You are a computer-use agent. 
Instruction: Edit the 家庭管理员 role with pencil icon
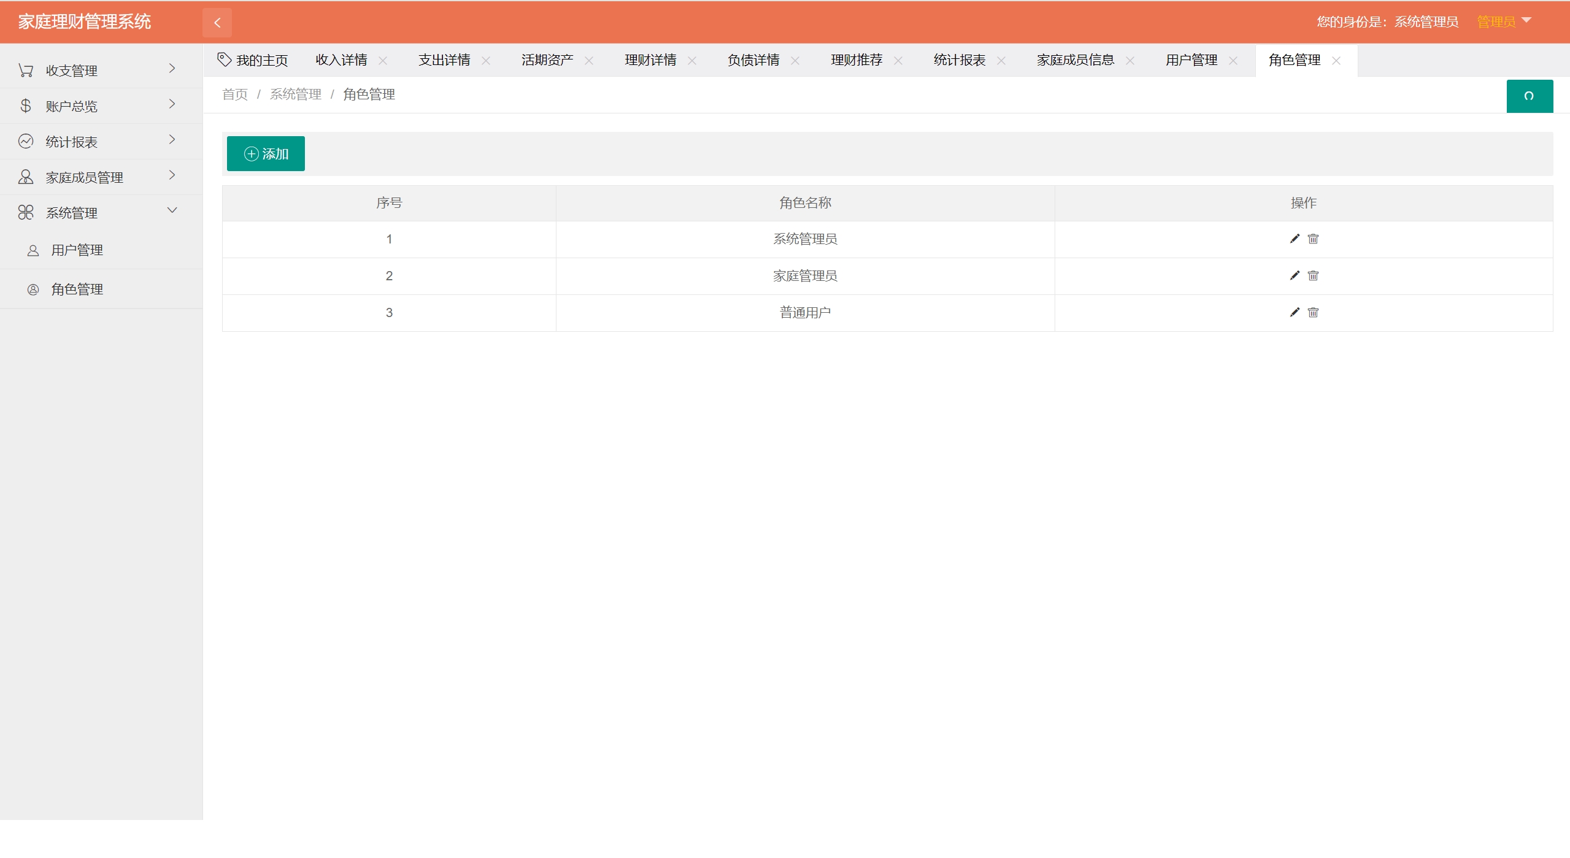(x=1295, y=275)
